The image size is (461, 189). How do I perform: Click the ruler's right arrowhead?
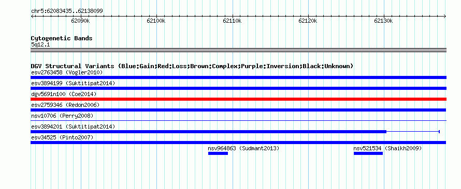coord(444,17)
